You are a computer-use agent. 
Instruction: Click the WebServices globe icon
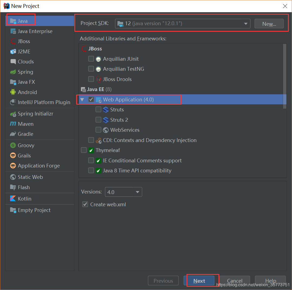106,130
